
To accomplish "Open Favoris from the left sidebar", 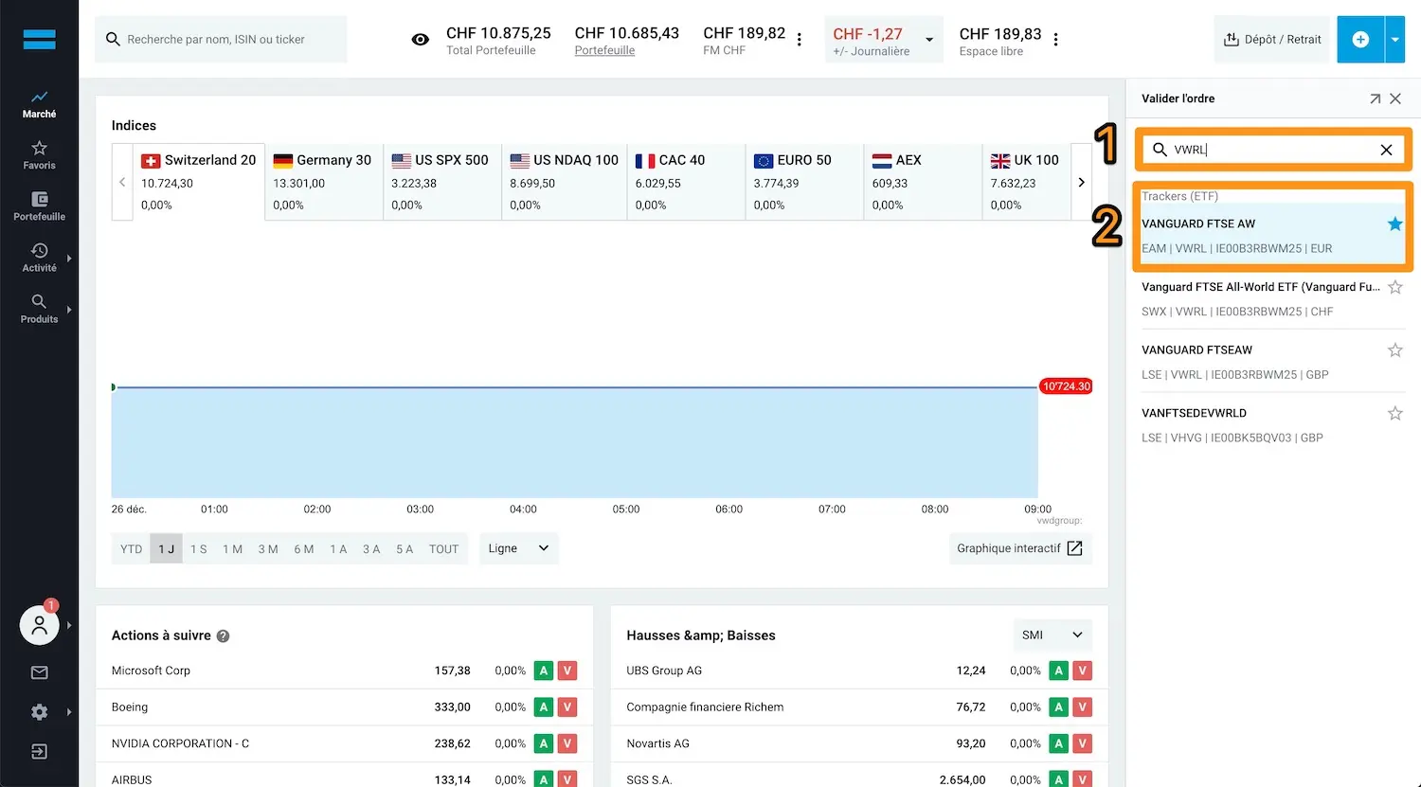I will tap(39, 154).
